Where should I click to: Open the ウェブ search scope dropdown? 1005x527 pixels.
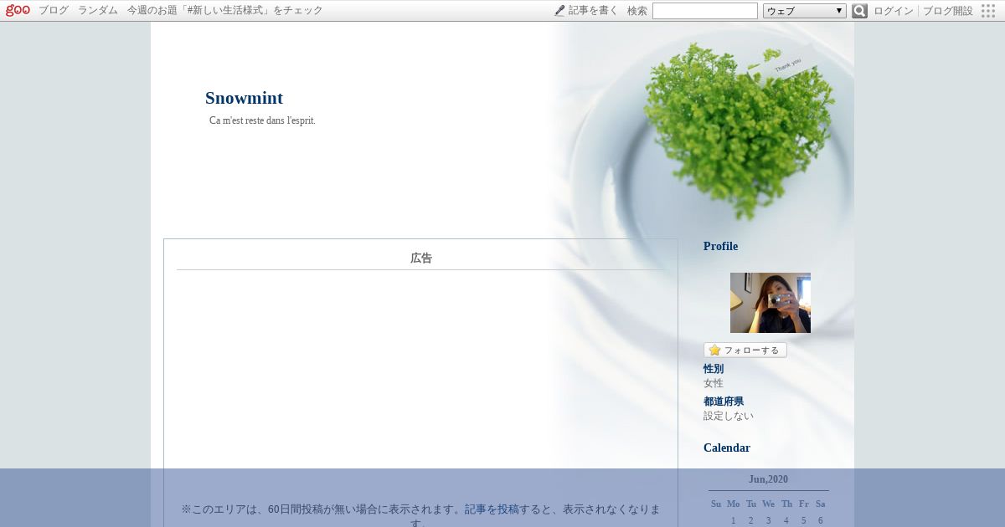pos(805,11)
